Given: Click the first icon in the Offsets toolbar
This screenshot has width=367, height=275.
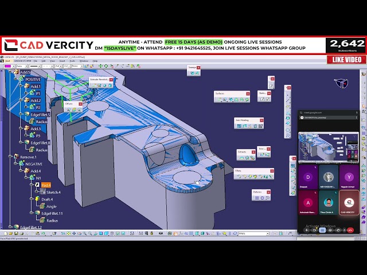Looking at the screenshot, I should (68, 109).
